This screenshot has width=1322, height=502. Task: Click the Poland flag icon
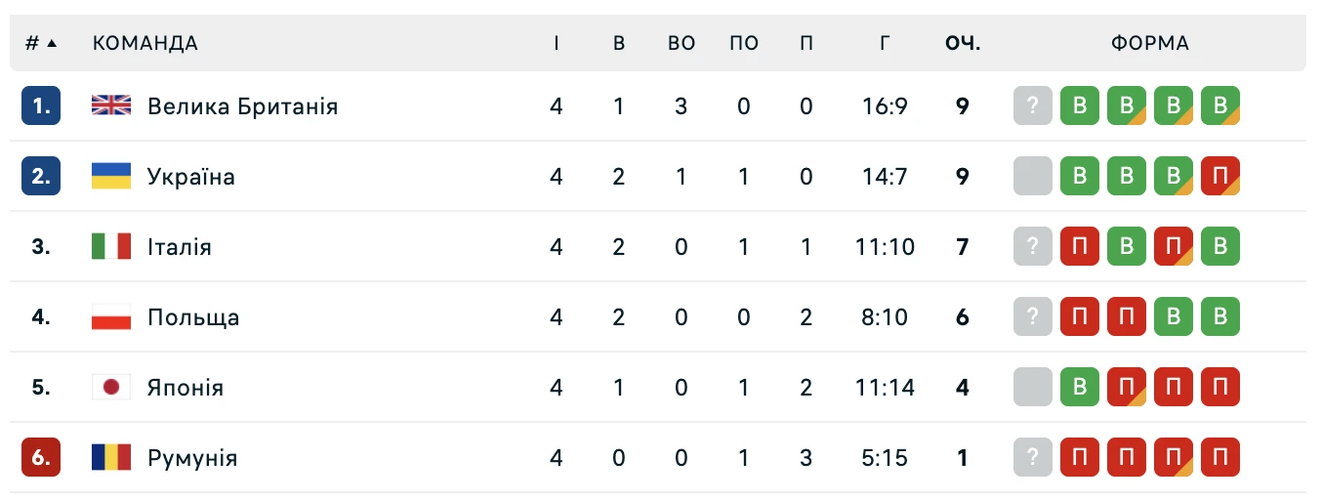tap(111, 316)
